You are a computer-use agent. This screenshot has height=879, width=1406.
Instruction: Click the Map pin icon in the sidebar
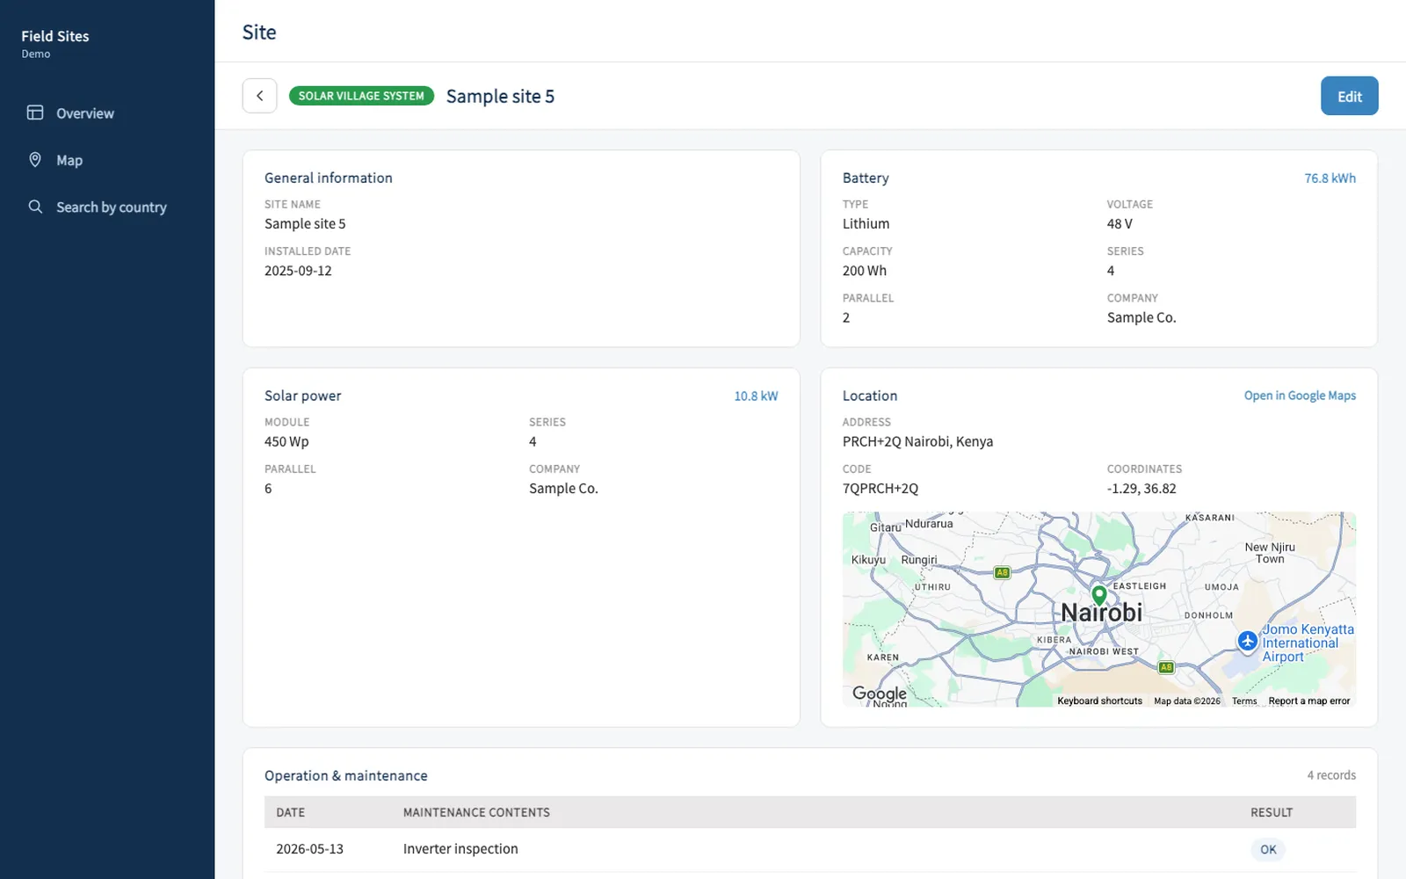pos(35,159)
